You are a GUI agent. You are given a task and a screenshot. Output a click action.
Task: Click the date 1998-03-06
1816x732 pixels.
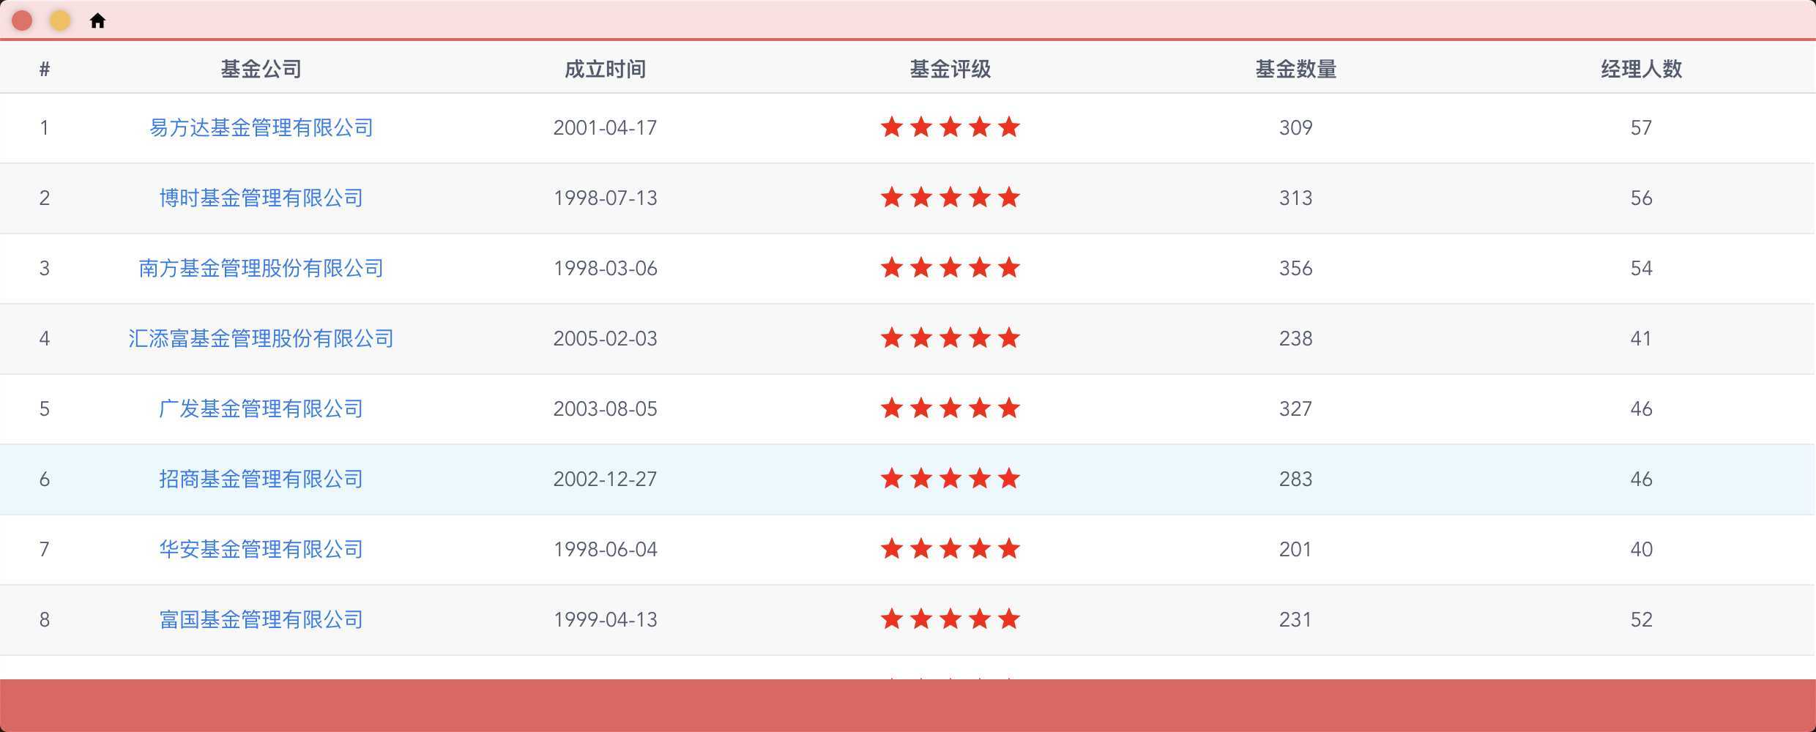click(606, 268)
